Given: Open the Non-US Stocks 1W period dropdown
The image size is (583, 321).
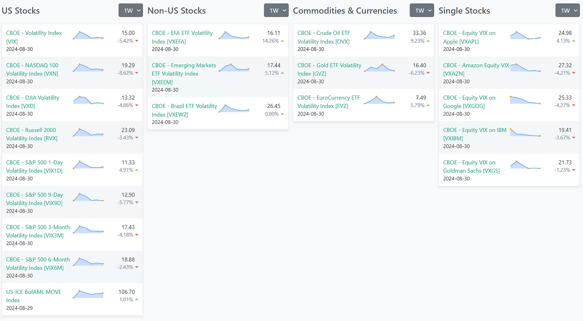Looking at the screenshot, I should pos(276,10).
